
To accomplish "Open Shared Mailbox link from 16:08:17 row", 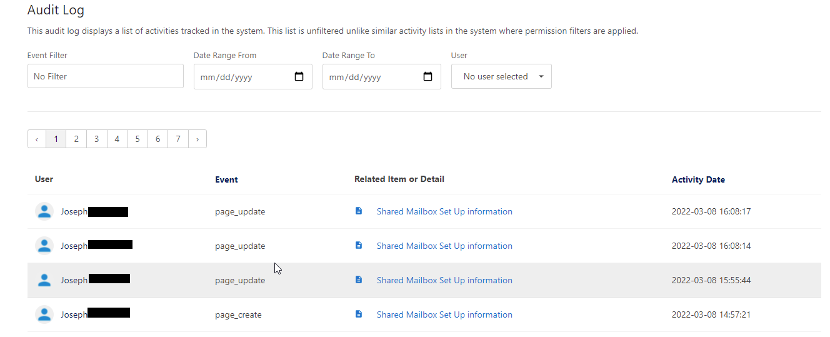I will [444, 211].
